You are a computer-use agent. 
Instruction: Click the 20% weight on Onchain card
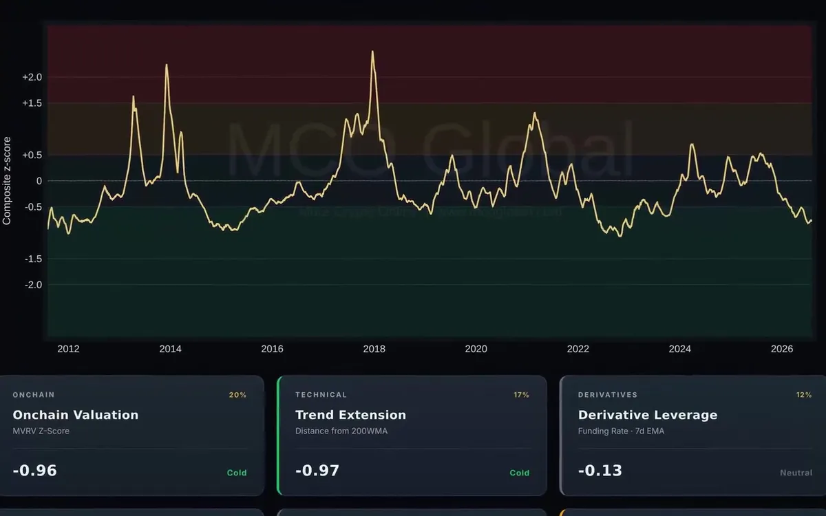pos(237,395)
